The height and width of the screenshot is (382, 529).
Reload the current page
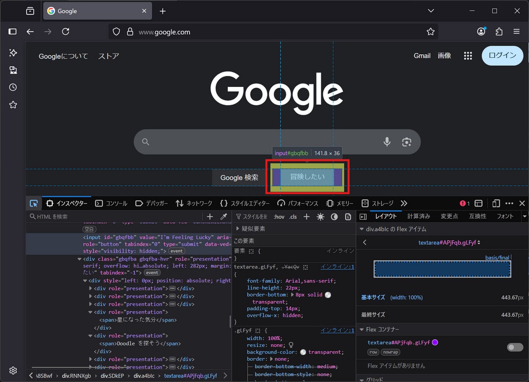tap(66, 32)
